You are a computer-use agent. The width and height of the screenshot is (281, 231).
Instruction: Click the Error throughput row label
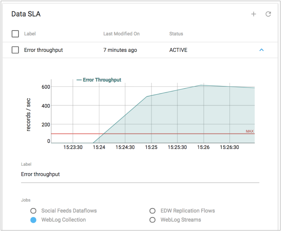coord(43,50)
